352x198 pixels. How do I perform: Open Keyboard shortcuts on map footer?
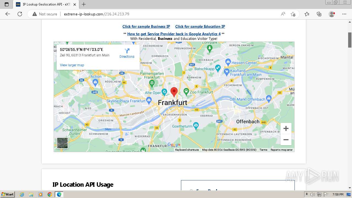click(187, 150)
